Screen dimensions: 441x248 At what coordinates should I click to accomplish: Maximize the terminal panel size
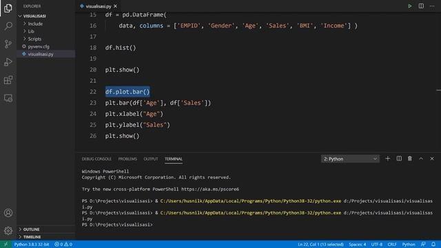pos(421,158)
